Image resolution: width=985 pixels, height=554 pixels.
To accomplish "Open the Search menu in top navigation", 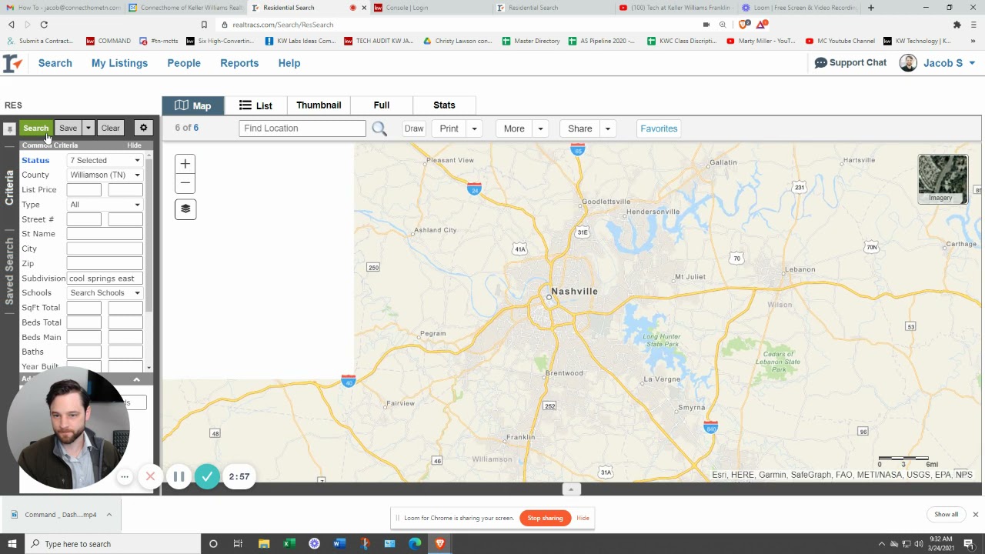I will pyautogui.click(x=55, y=63).
